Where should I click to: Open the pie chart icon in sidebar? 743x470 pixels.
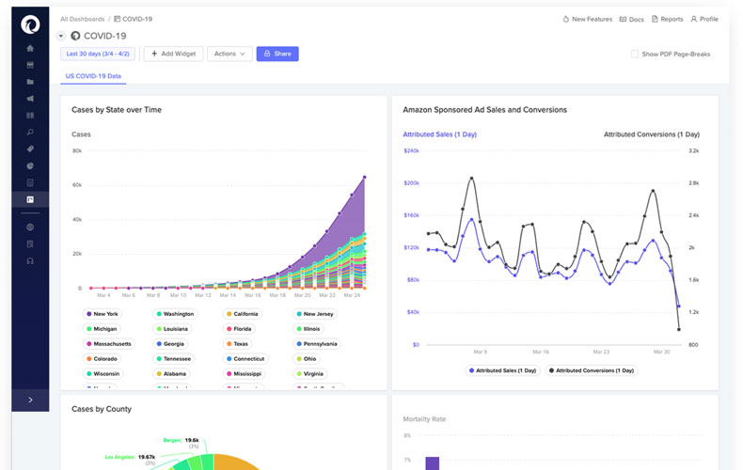[x=30, y=165]
